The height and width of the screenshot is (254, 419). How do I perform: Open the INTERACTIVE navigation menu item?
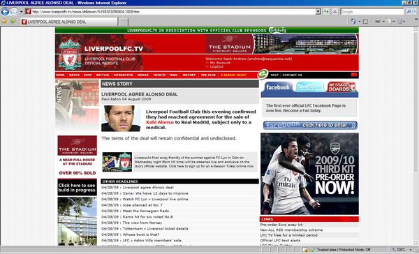pyautogui.click(x=123, y=75)
